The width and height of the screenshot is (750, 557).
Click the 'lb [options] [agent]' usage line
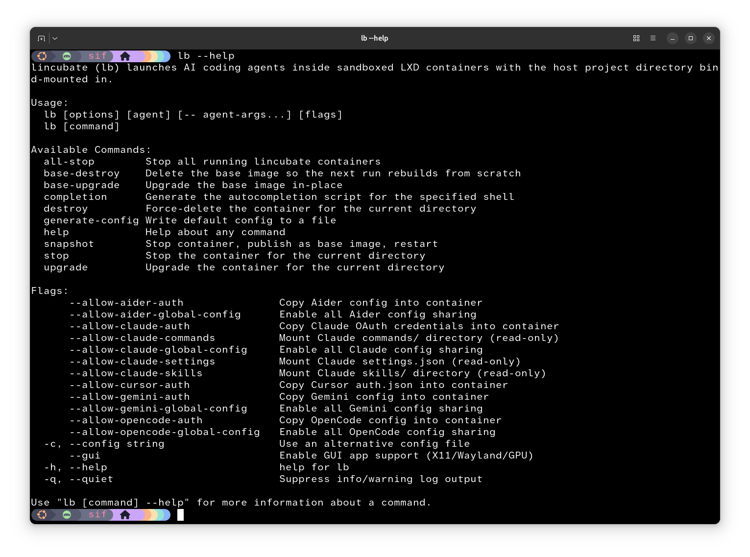(x=193, y=115)
